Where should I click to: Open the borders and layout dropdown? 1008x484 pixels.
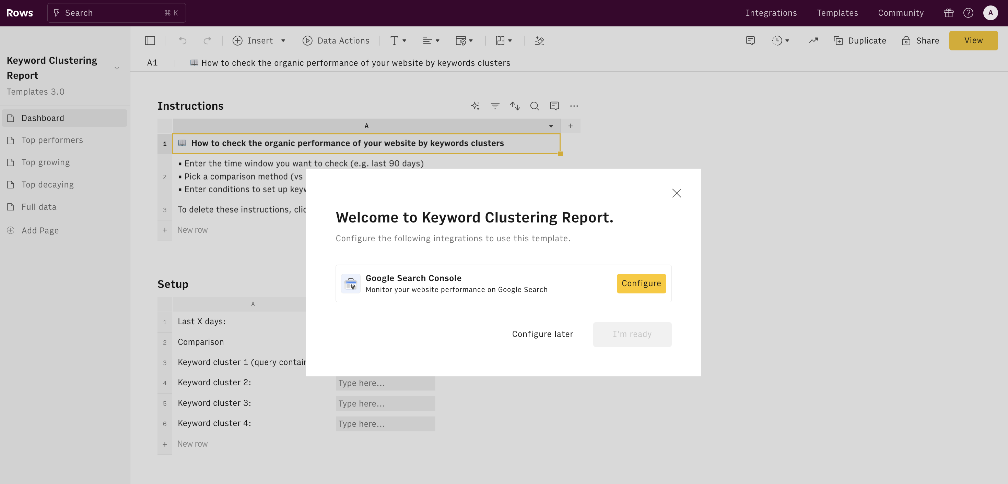point(504,41)
